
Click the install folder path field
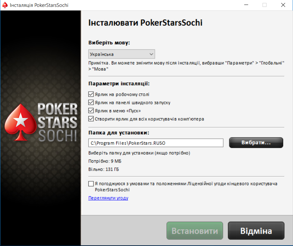pos(156,143)
